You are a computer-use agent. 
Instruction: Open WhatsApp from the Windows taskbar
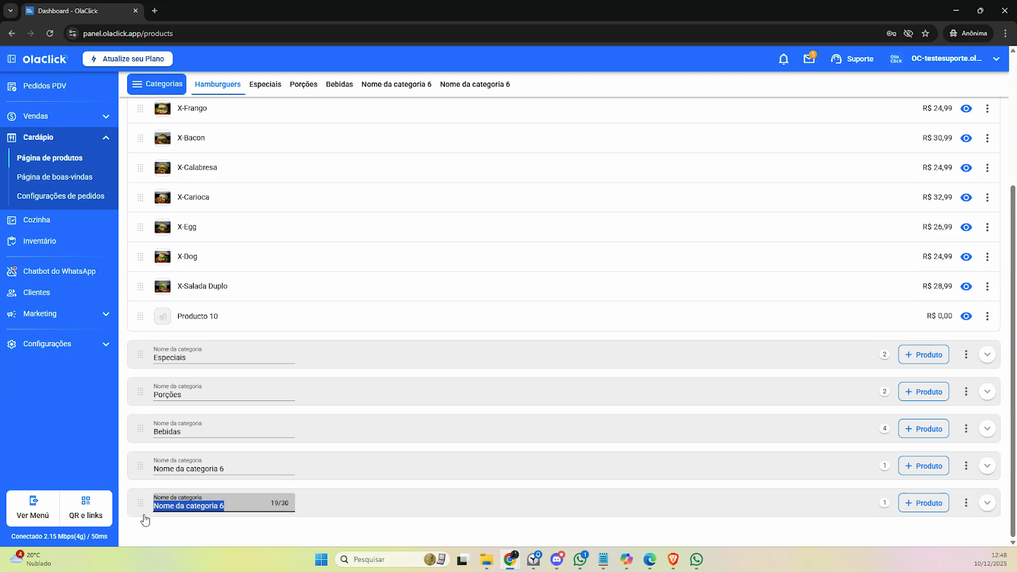click(697, 559)
